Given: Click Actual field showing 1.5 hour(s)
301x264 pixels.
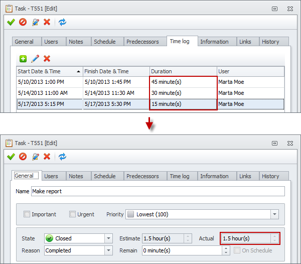Looking at the screenshot, I should tap(246, 238).
